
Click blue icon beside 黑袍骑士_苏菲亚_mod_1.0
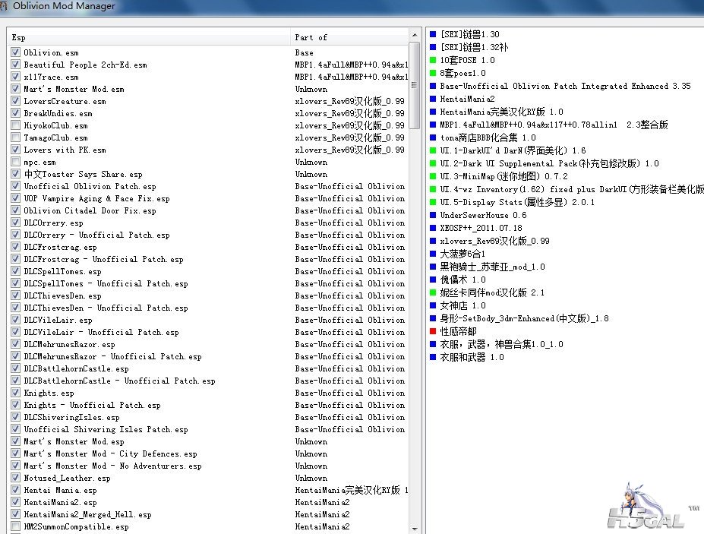pos(433,267)
